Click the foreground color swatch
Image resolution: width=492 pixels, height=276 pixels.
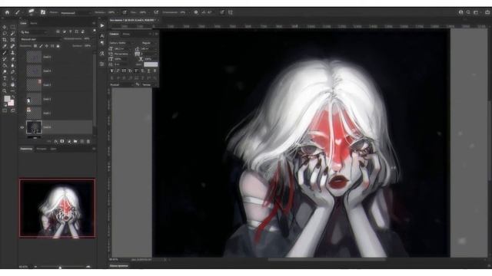point(7,99)
